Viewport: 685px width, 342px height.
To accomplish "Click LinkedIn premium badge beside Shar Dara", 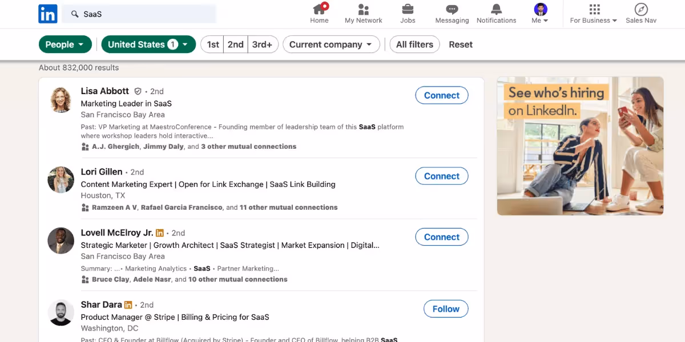I will pos(128,305).
